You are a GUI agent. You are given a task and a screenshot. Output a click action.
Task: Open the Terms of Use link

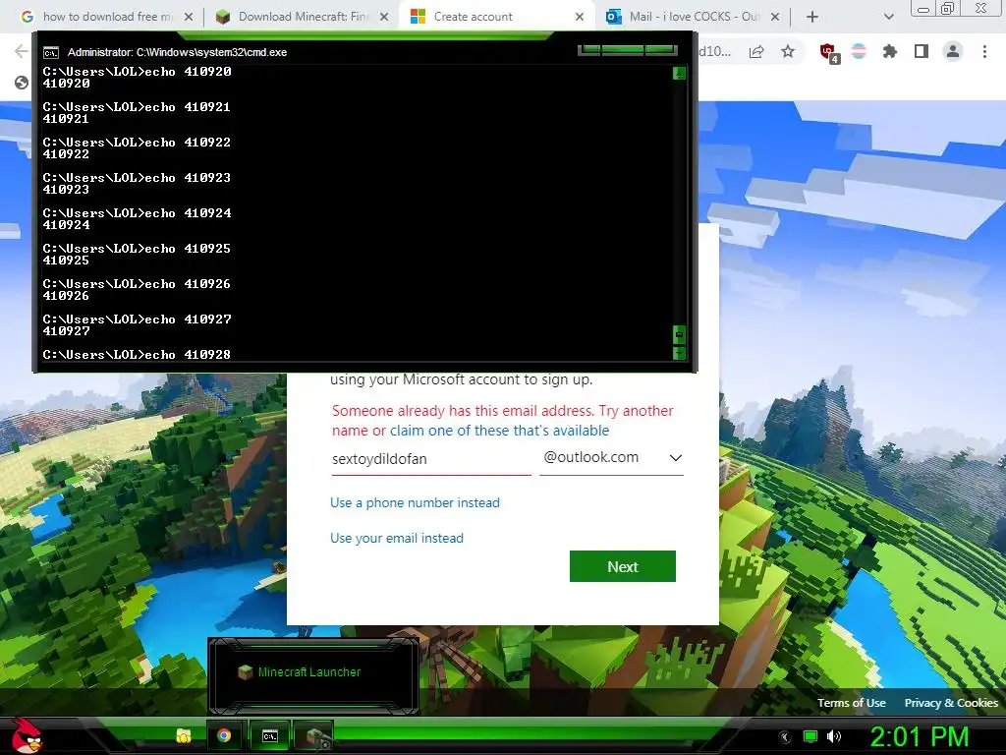point(852,703)
